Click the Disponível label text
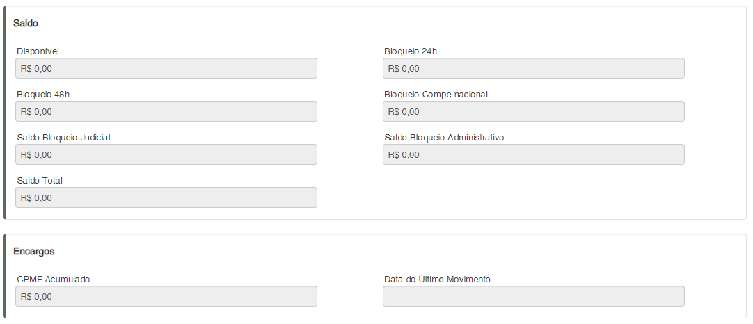 point(38,51)
